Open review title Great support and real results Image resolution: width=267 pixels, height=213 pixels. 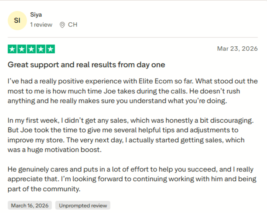[86, 65]
